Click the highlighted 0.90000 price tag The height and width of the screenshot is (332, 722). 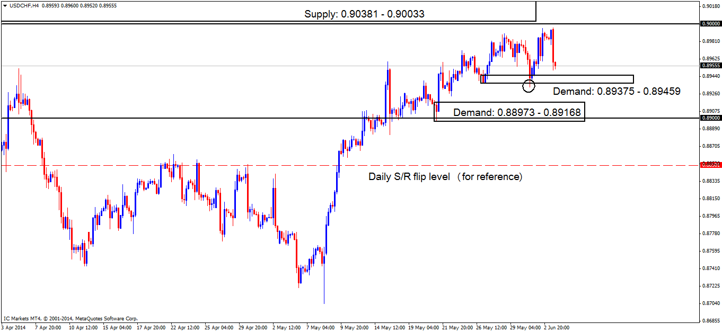coord(711,23)
